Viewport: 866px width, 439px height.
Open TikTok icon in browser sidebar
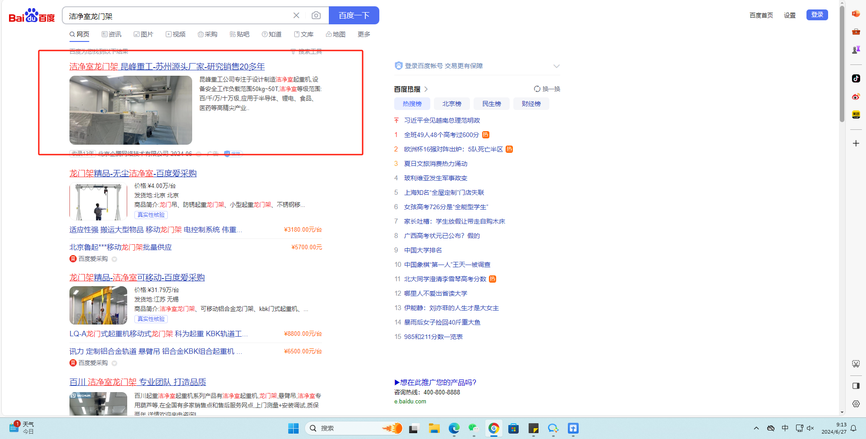pyautogui.click(x=856, y=78)
